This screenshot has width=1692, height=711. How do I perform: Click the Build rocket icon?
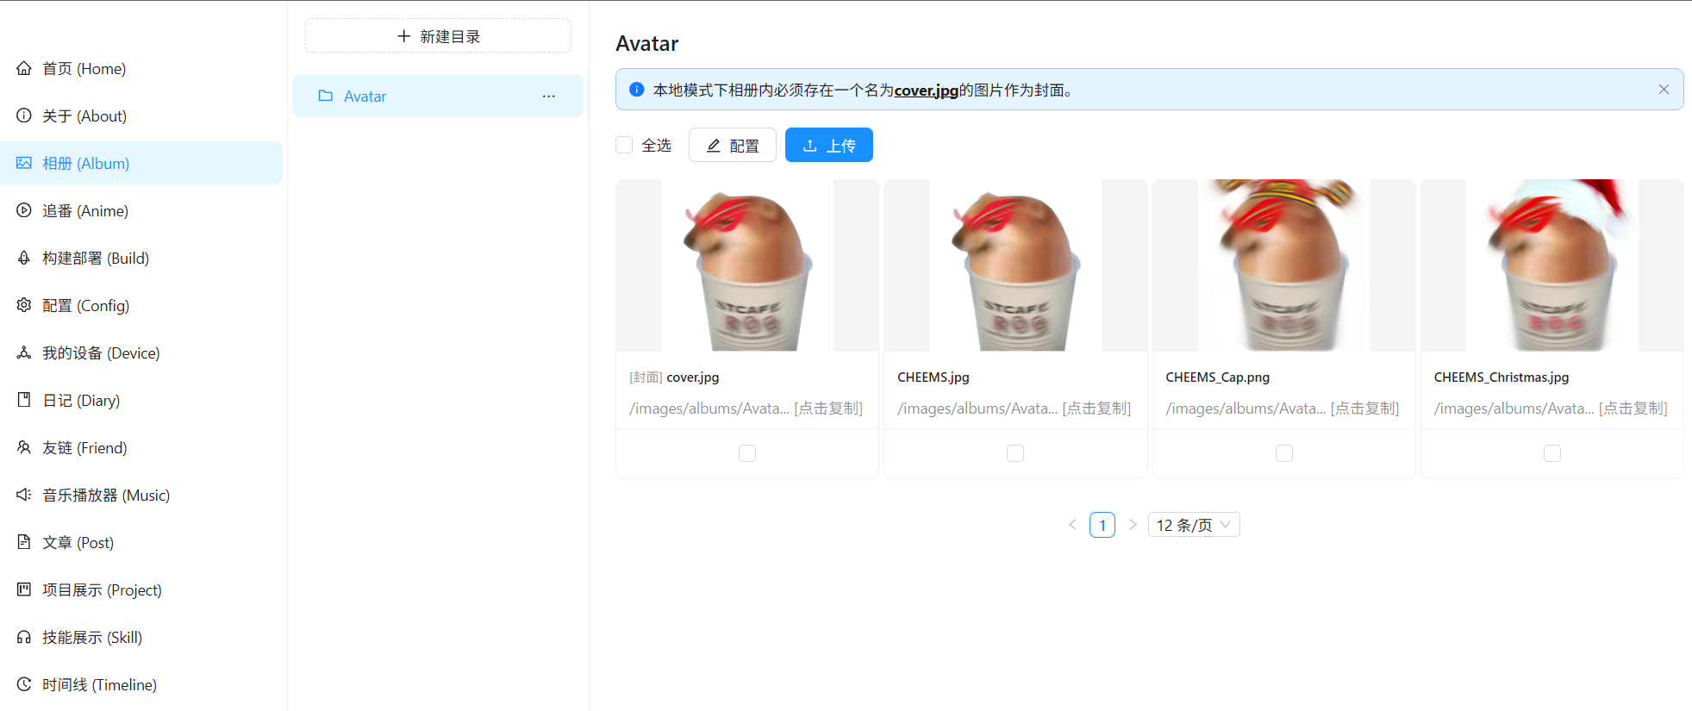[x=24, y=258]
